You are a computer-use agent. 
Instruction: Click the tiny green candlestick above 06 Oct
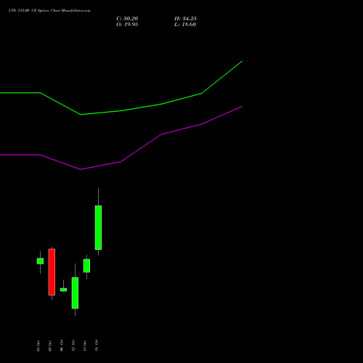pyautogui.click(x=63, y=290)
